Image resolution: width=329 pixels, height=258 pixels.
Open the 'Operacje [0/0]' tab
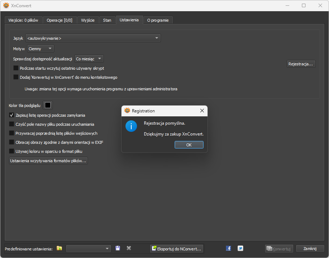click(60, 20)
